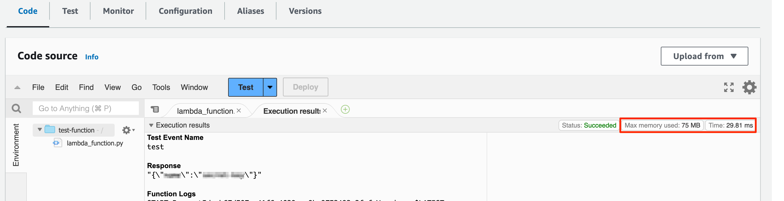Collapse the Execution results section
This screenshot has width=784, height=201.
[151, 125]
